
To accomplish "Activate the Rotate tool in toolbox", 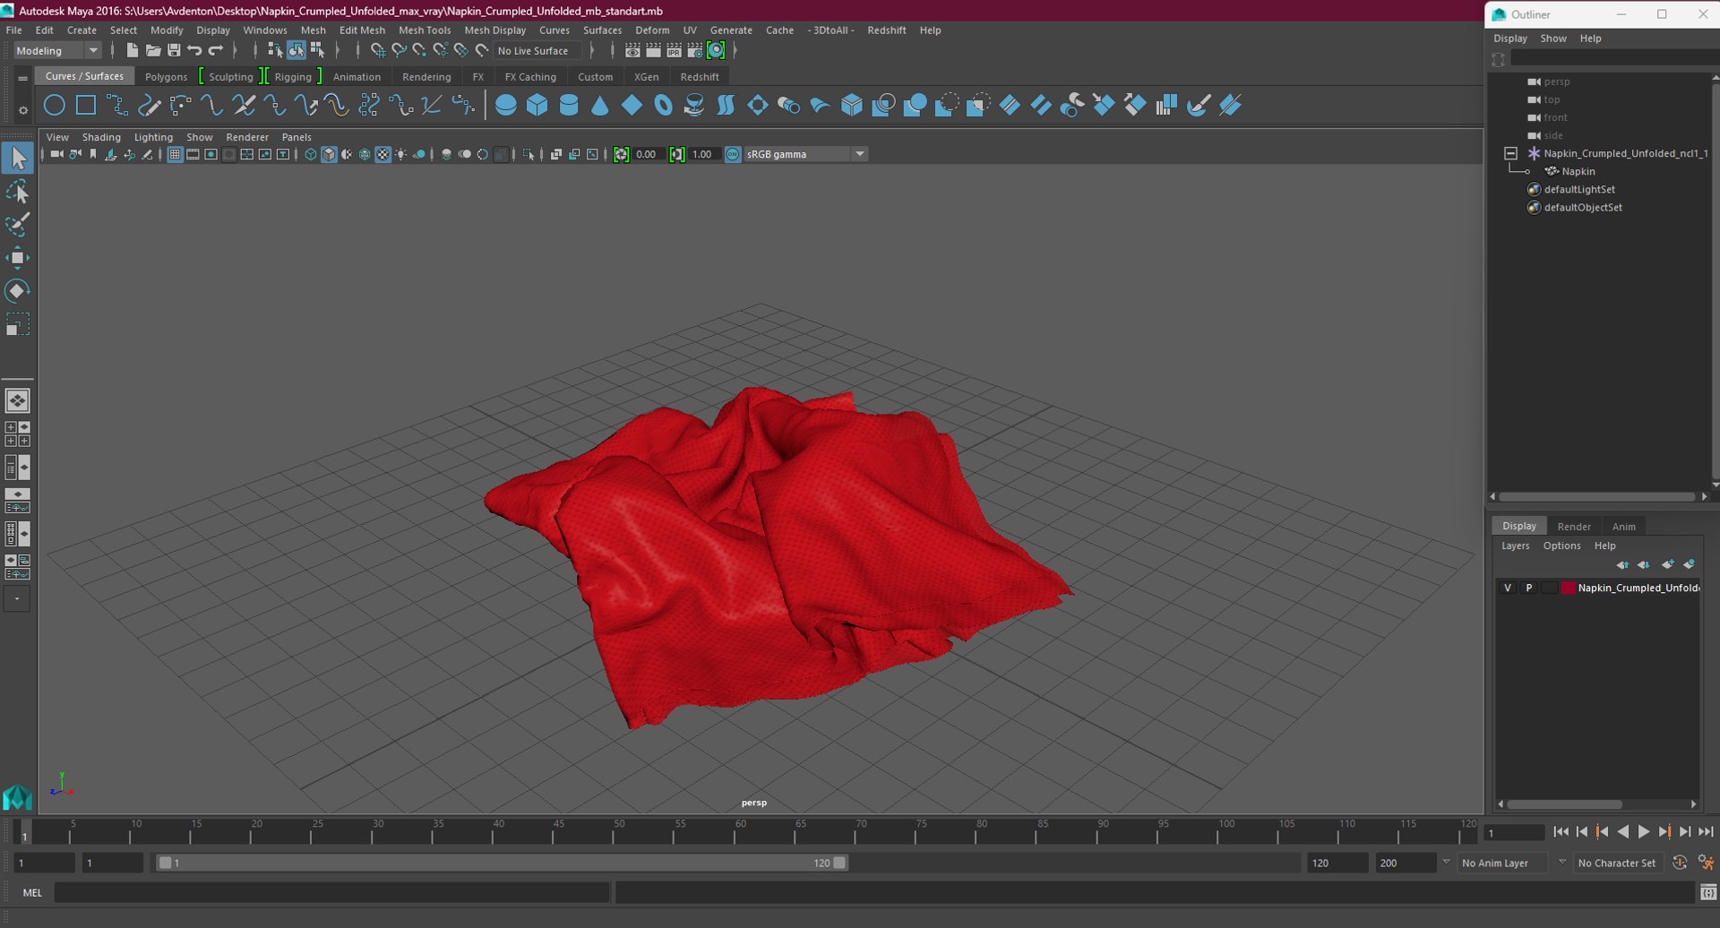I will [17, 291].
